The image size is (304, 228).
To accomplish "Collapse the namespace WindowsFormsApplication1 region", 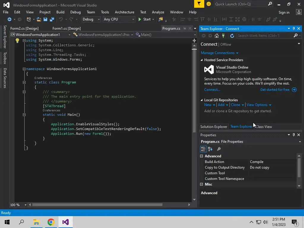I will click(x=24, y=69).
